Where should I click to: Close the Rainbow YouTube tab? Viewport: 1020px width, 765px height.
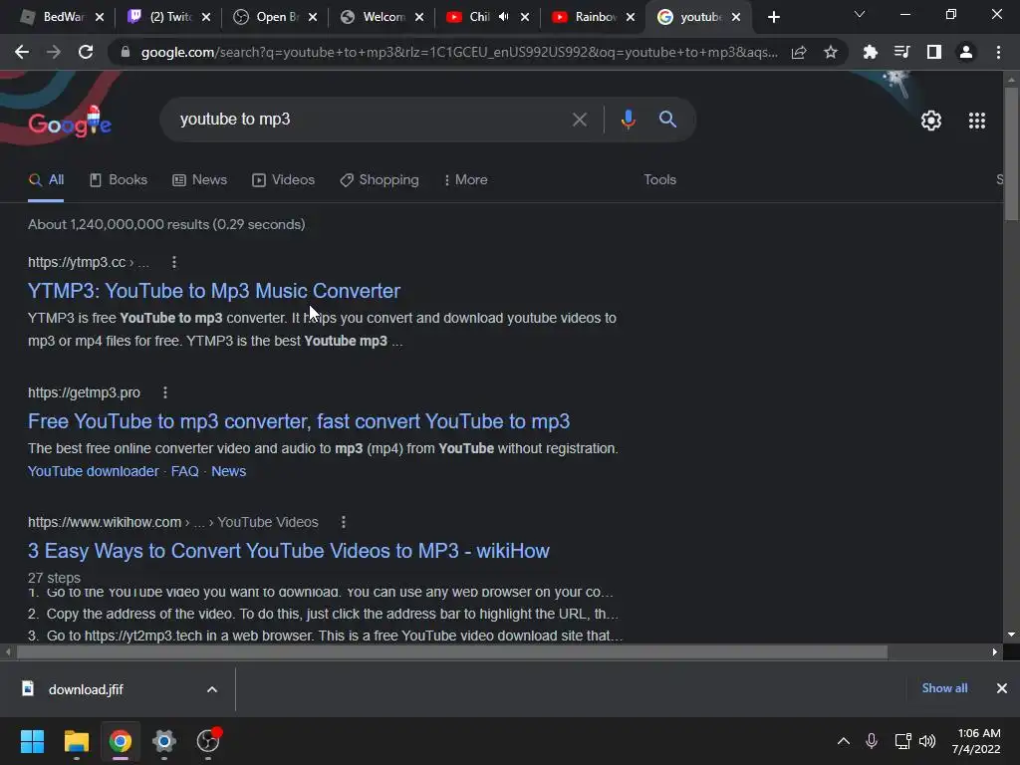631,17
